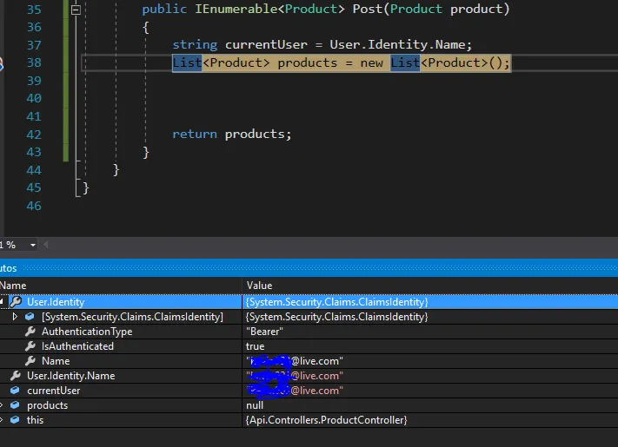This screenshot has height=447, width=618.
Task: Click line number 42 in the gutter
Action: click(34, 135)
